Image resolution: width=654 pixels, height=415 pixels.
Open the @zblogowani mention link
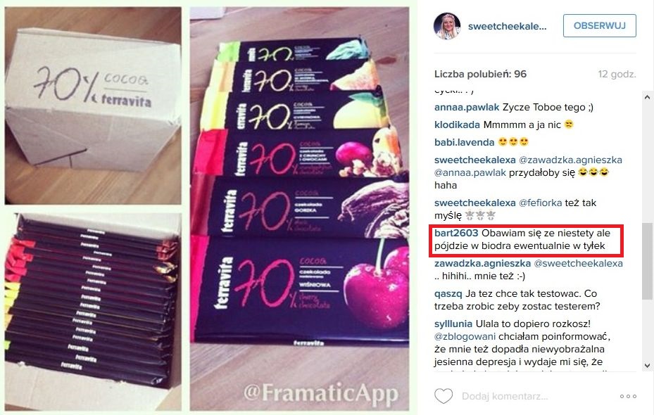465,337
